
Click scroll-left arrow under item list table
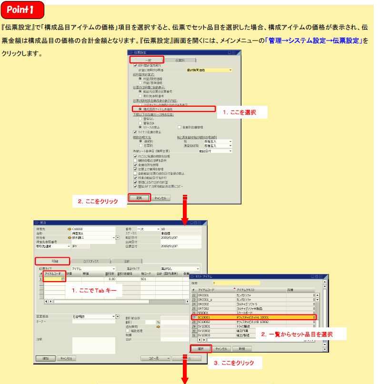pos(200,340)
